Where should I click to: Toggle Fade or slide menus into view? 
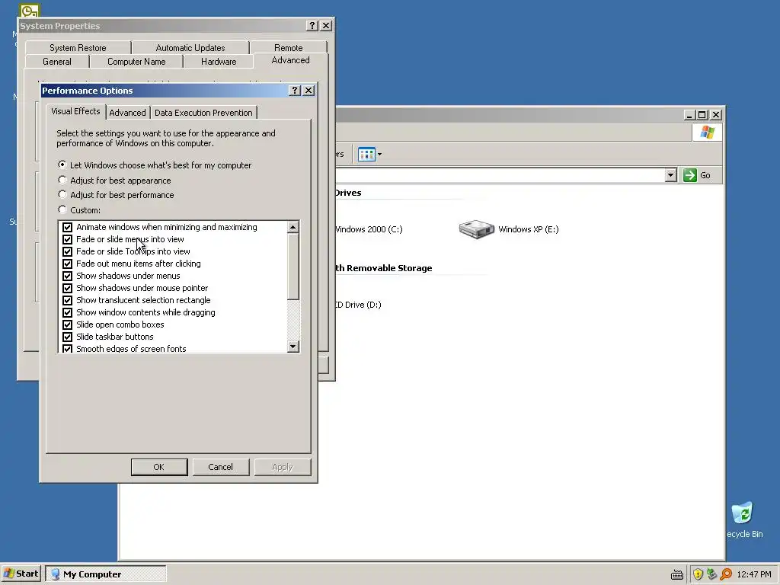(x=67, y=239)
